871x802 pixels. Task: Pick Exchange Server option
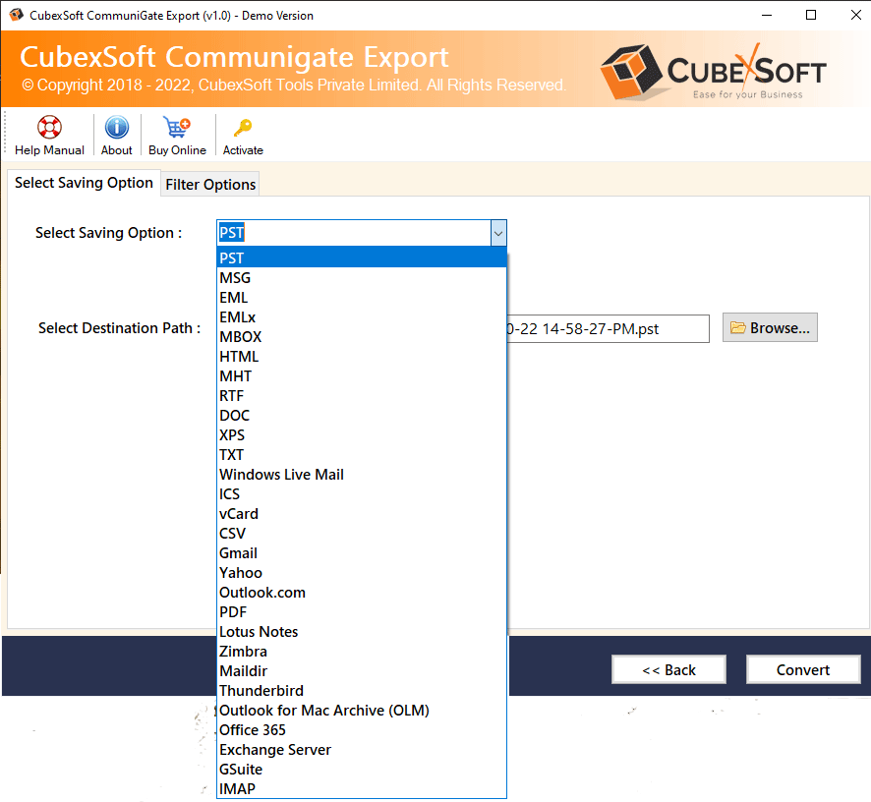362,750
